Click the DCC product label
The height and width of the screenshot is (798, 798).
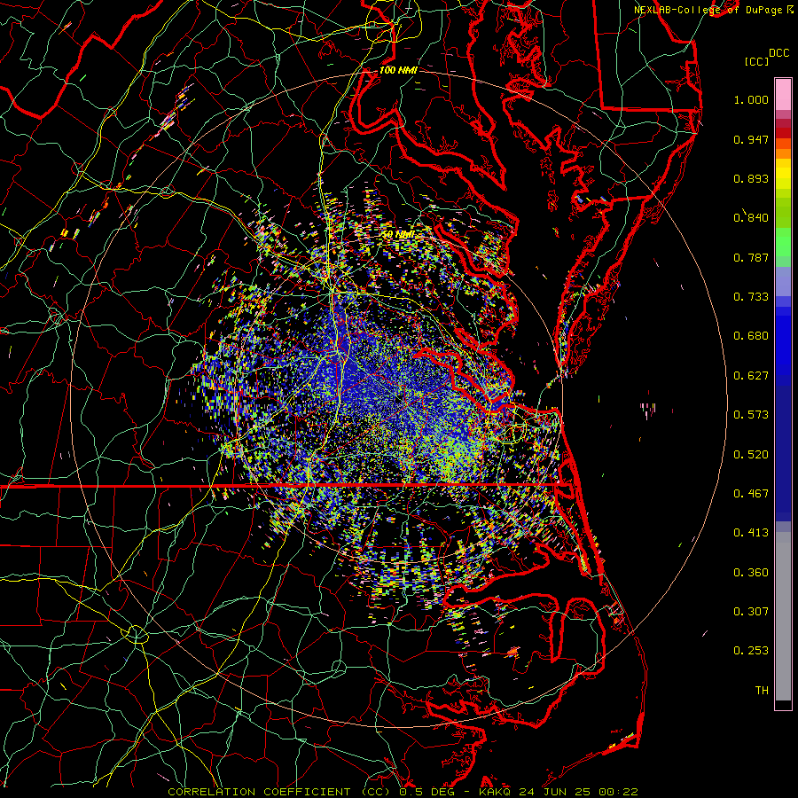(778, 53)
